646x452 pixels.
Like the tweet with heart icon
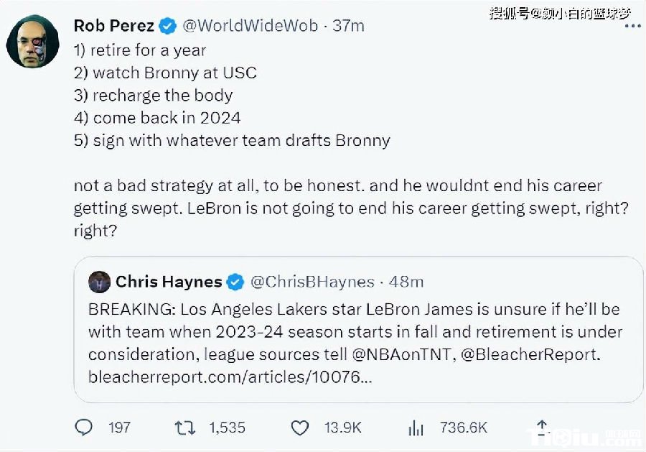(x=299, y=428)
